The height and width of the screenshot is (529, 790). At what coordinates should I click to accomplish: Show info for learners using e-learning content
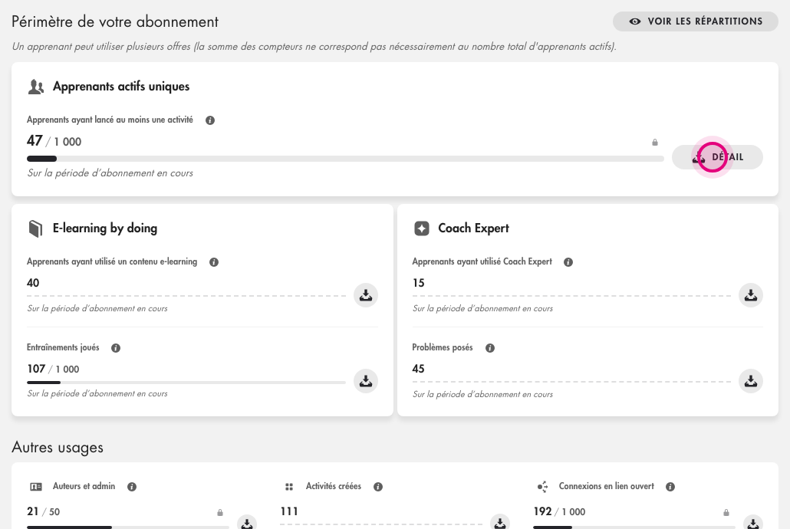[x=214, y=262]
